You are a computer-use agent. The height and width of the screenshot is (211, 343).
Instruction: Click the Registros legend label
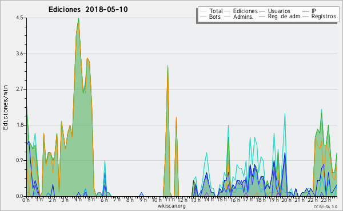(x=324, y=17)
